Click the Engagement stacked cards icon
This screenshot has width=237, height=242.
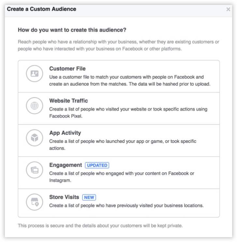click(35, 170)
